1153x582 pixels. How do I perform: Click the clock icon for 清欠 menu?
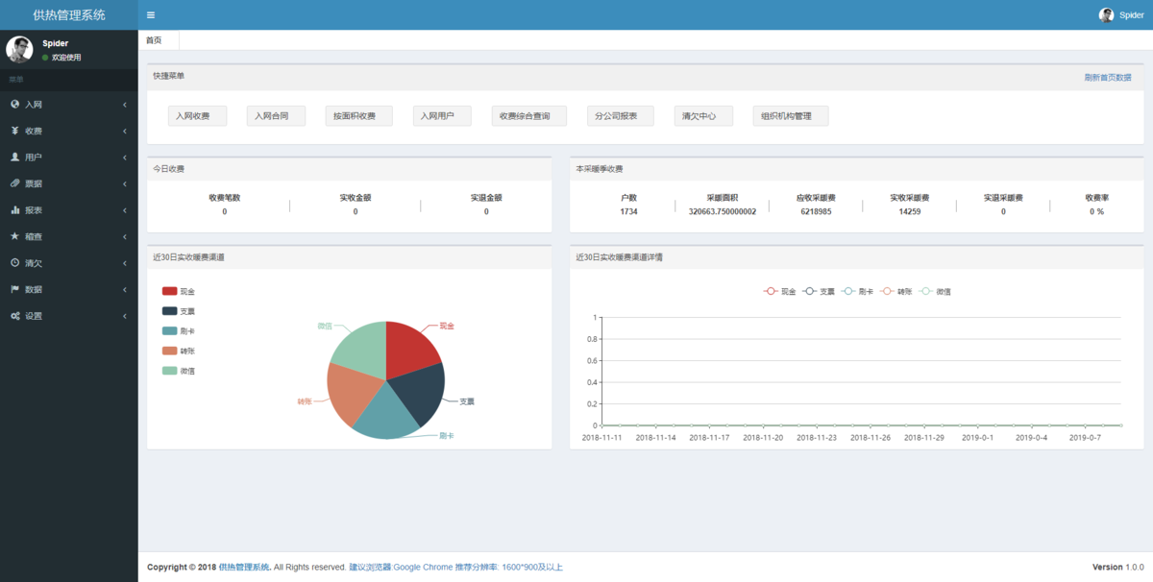click(x=14, y=262)
